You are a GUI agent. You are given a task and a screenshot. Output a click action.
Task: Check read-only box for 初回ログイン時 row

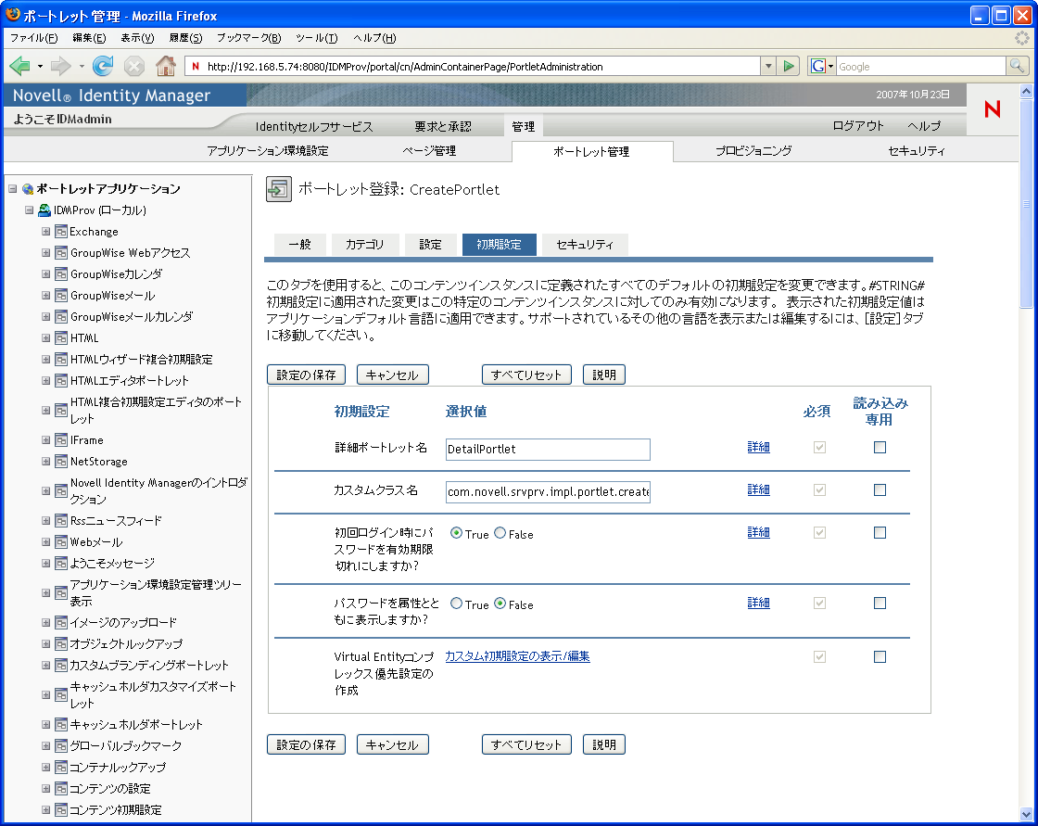880,532
